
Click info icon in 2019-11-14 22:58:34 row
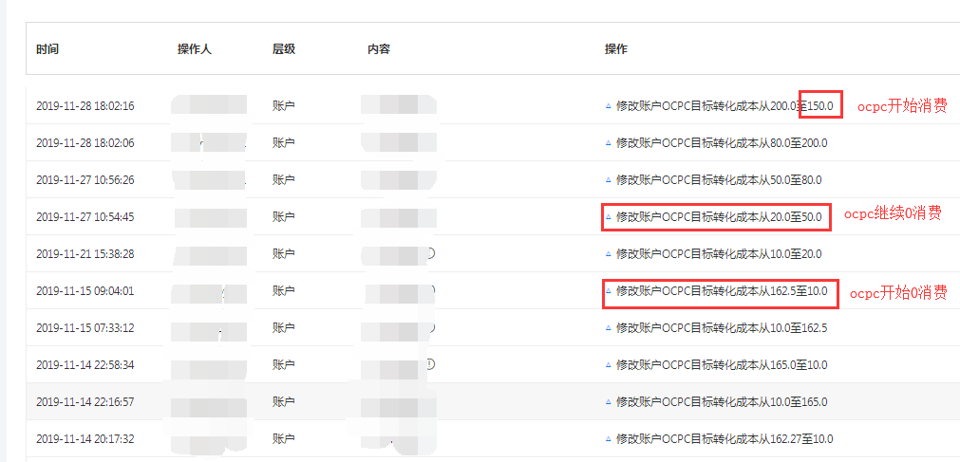tap(430, 364)
